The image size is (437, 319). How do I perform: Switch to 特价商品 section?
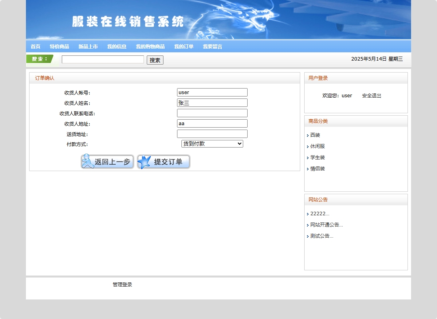tap(59, 46)
